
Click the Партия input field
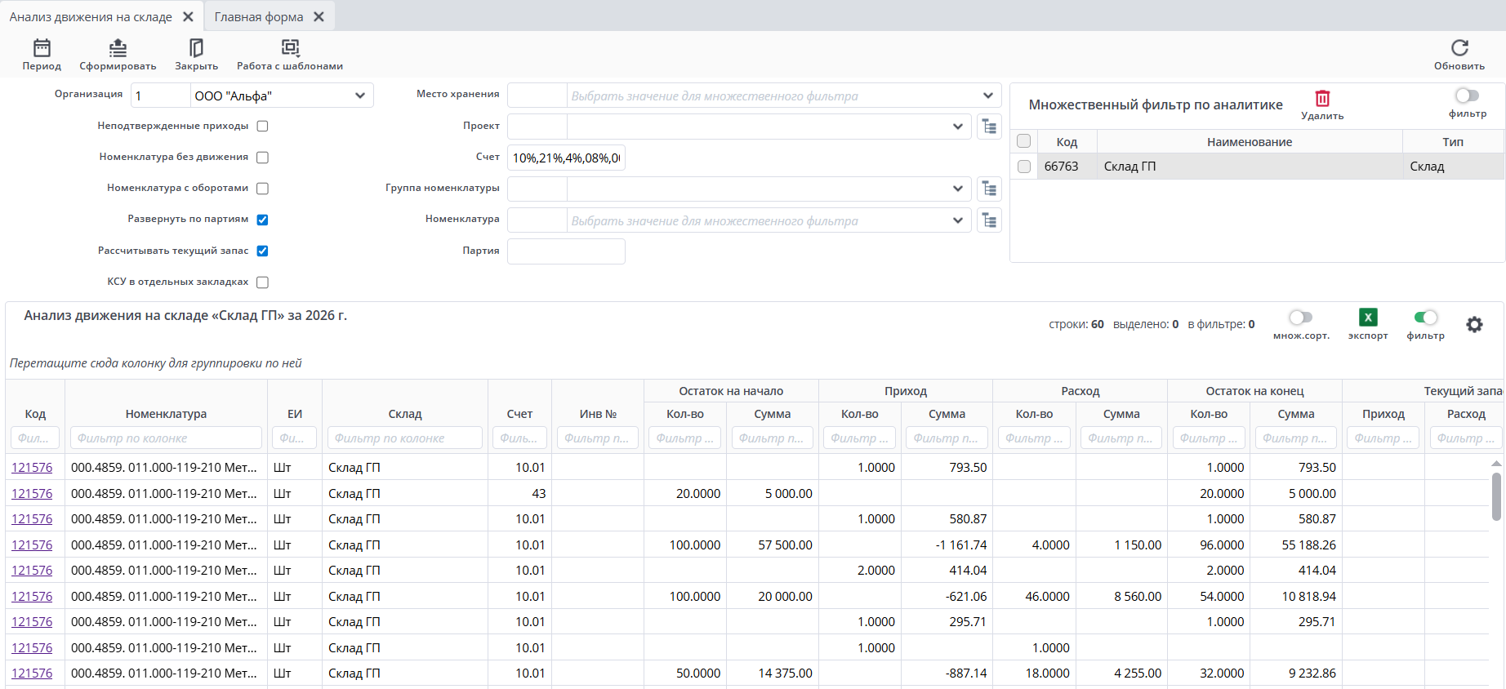(x=566, y=251)
